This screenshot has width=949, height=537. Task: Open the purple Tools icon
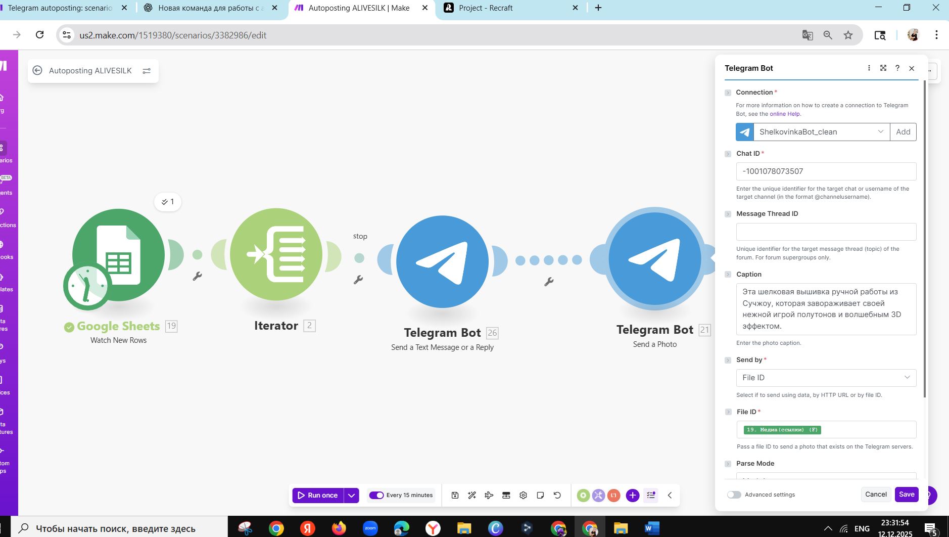pos(598,496)
